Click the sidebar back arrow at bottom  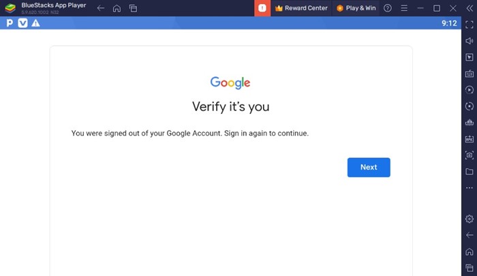470,235
